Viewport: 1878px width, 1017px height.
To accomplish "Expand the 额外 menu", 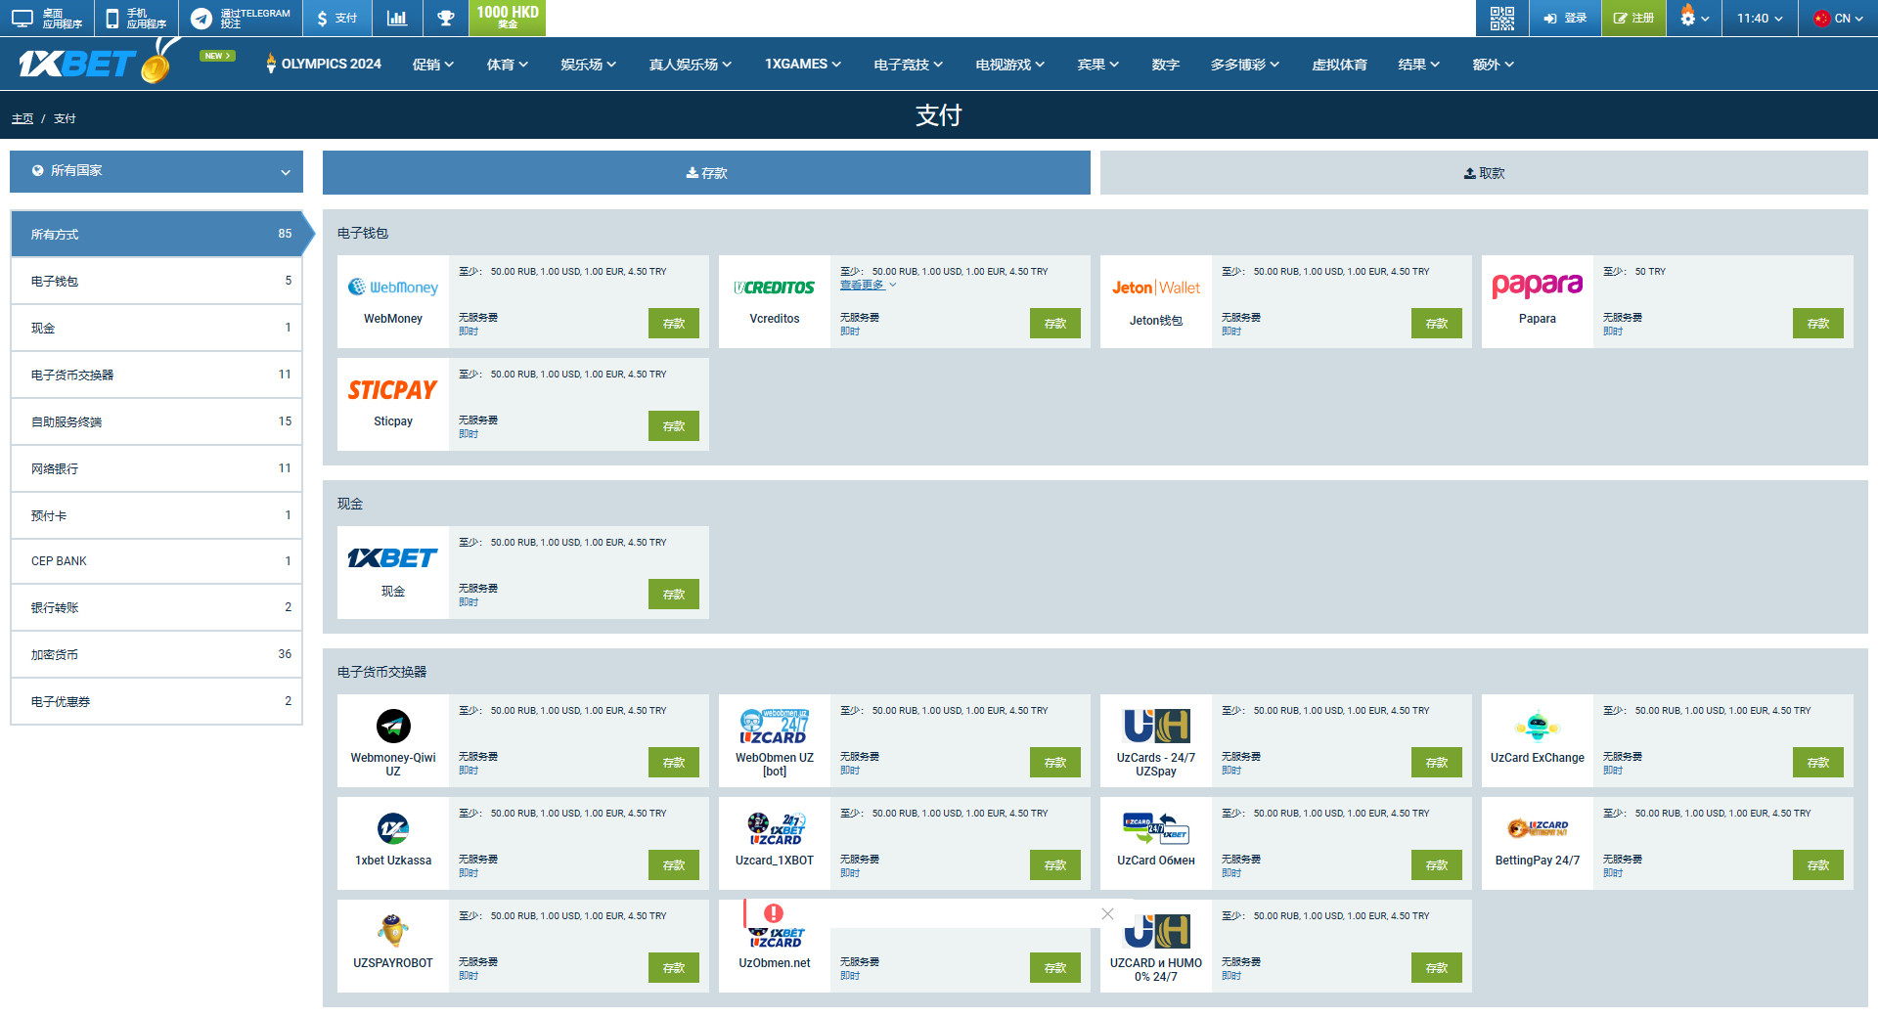I will (x=1493, y=65).
